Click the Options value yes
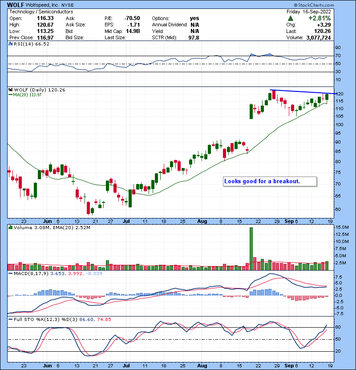356x370 pixels. pos(194,18)
